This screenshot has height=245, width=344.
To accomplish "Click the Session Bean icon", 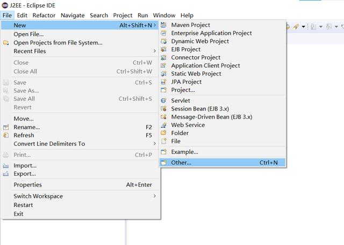I will 163,108.
